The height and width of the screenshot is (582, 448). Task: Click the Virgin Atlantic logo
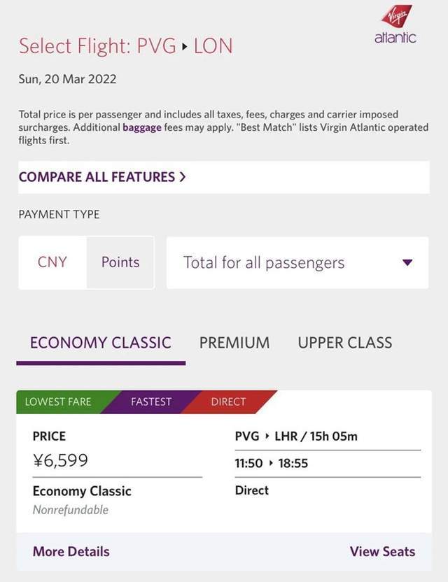(395, 24)
